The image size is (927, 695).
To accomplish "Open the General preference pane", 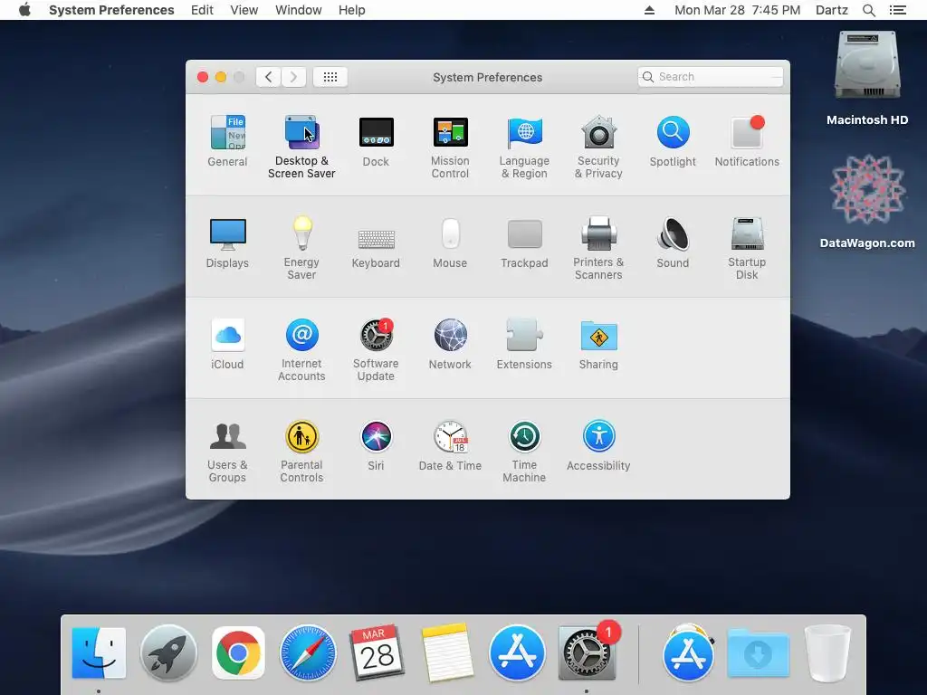I will pos(227,140).
